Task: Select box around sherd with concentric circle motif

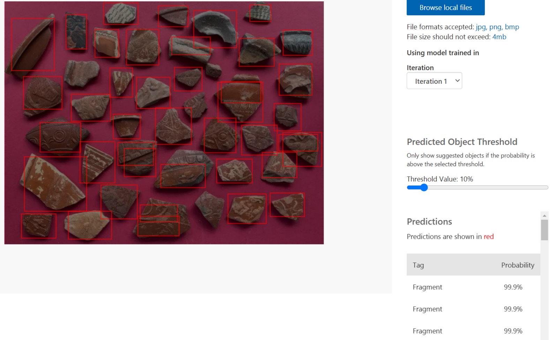Action: tap(60, 137)
